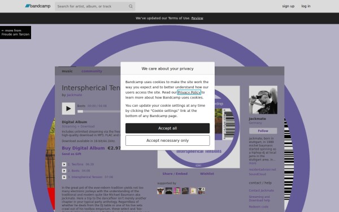Click the Accept all button
The width and height of the screenshot is (339, 212).
pos(168,128)
